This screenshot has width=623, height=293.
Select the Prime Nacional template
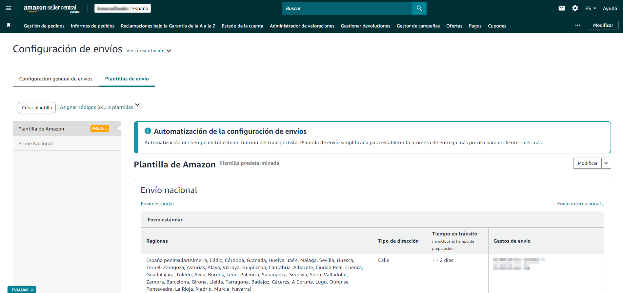(36, 144)
